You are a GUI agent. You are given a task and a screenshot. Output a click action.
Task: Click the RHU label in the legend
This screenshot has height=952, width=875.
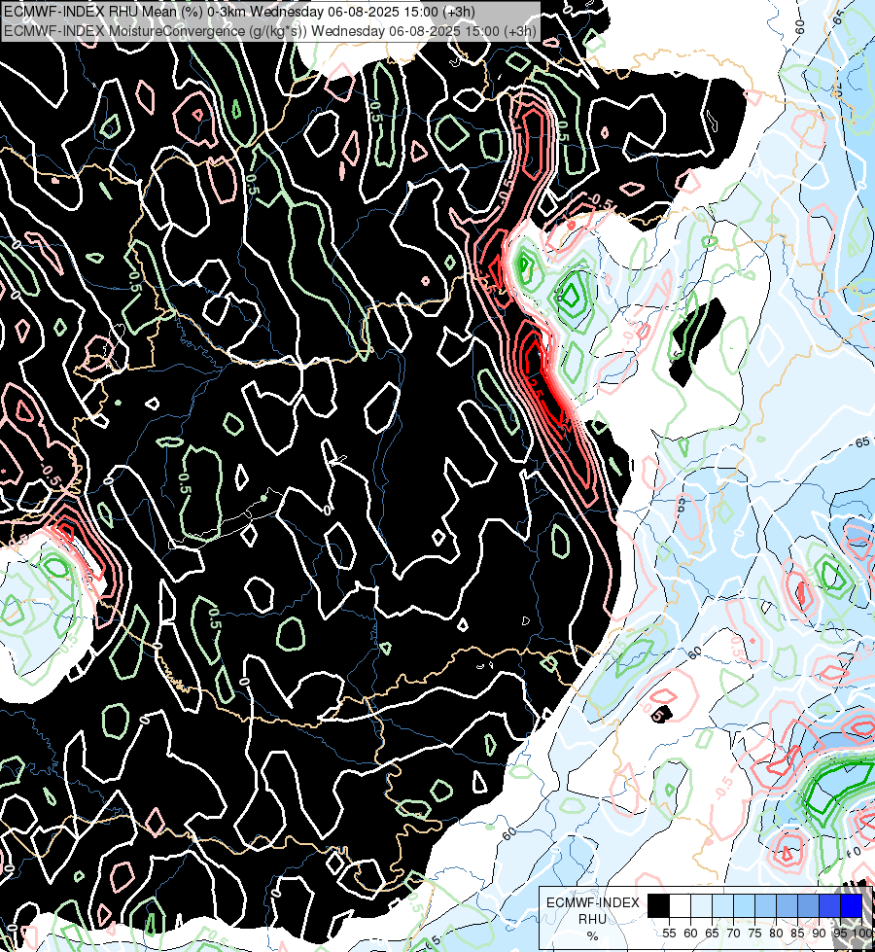tap(593, 919)
